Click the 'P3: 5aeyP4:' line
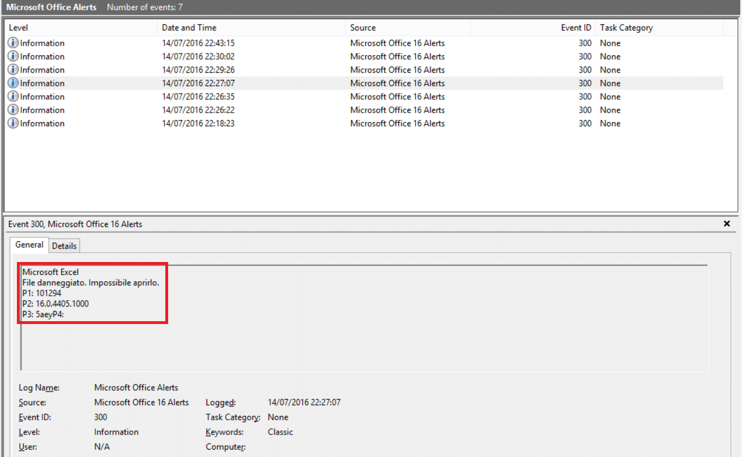Viewport: 742px width, 457px height. (x=43, y=314)
